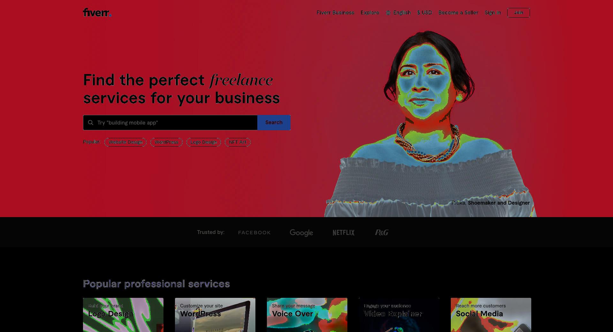Open the Explore menu item
The width and height of the screenshot is (613, 332).
[x=370, y=13]
